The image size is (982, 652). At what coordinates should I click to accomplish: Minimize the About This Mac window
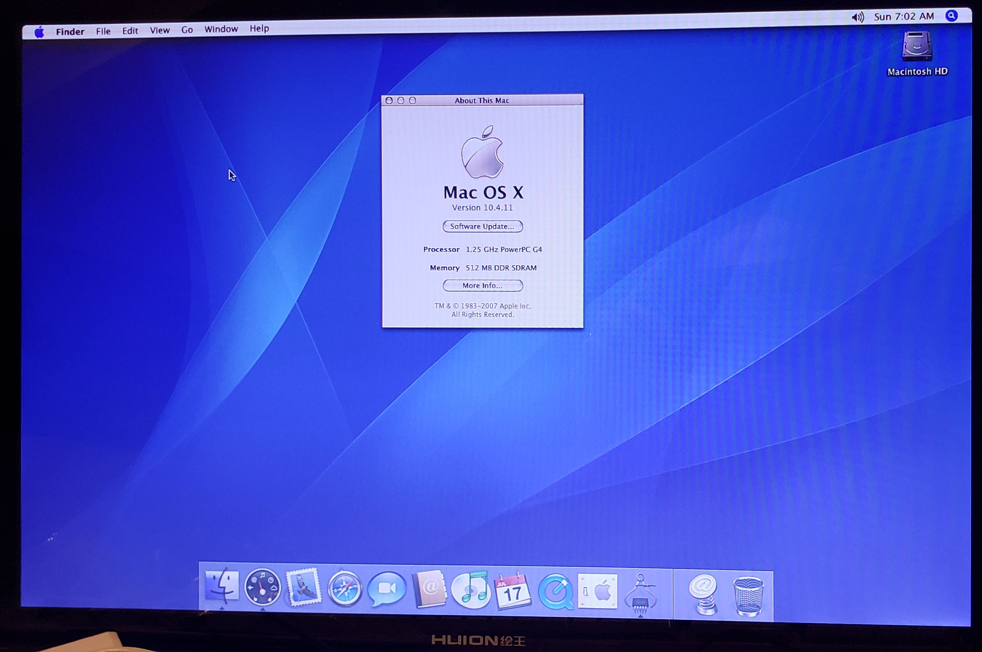(401, 101)
